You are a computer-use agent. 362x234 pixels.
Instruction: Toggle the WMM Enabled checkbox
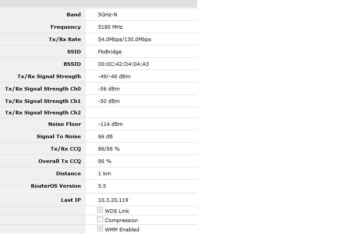tap(100, 229)
